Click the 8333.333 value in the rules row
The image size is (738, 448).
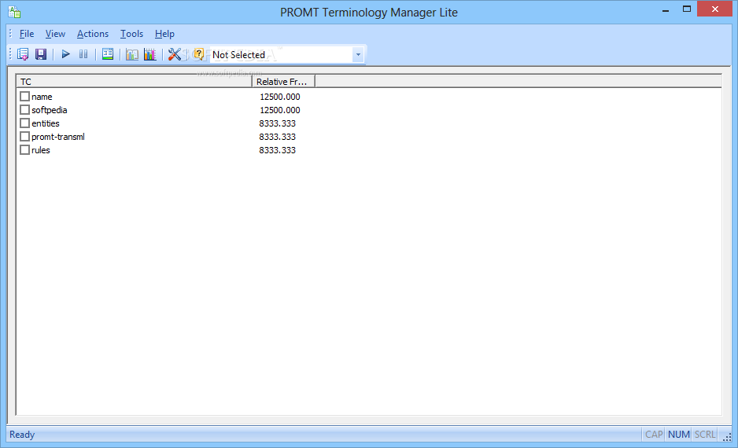[x=277, y=150]
